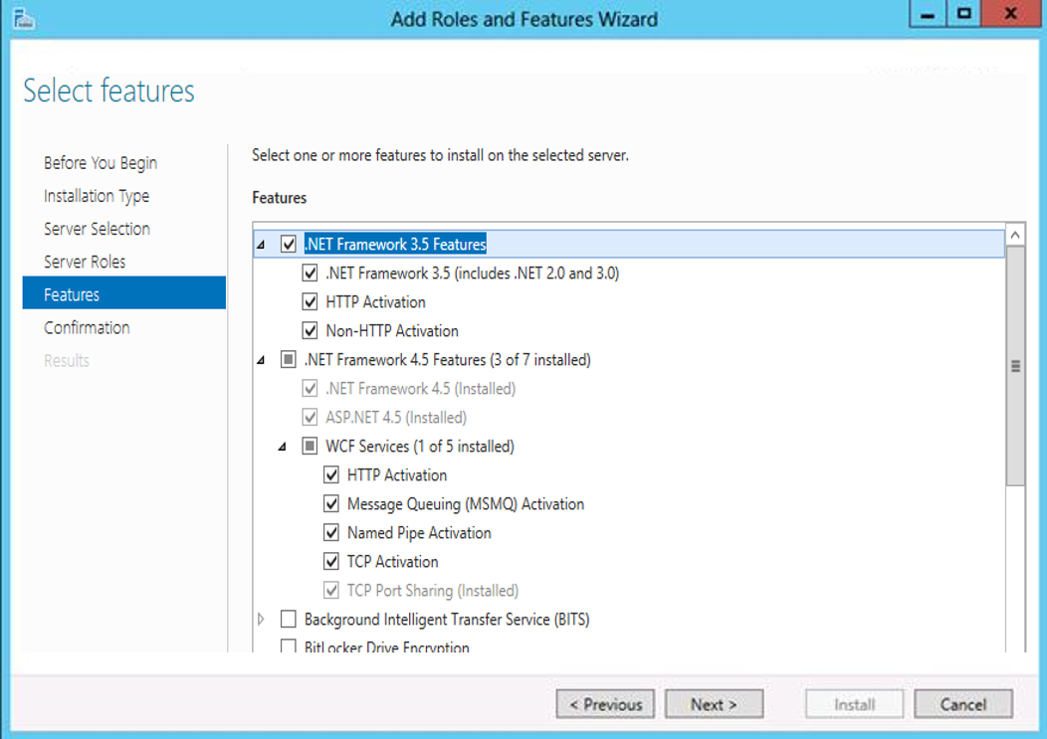Expand Background Intelligent Transfer Service (BITS) node

pyautogui.click(x=261, y=620)
